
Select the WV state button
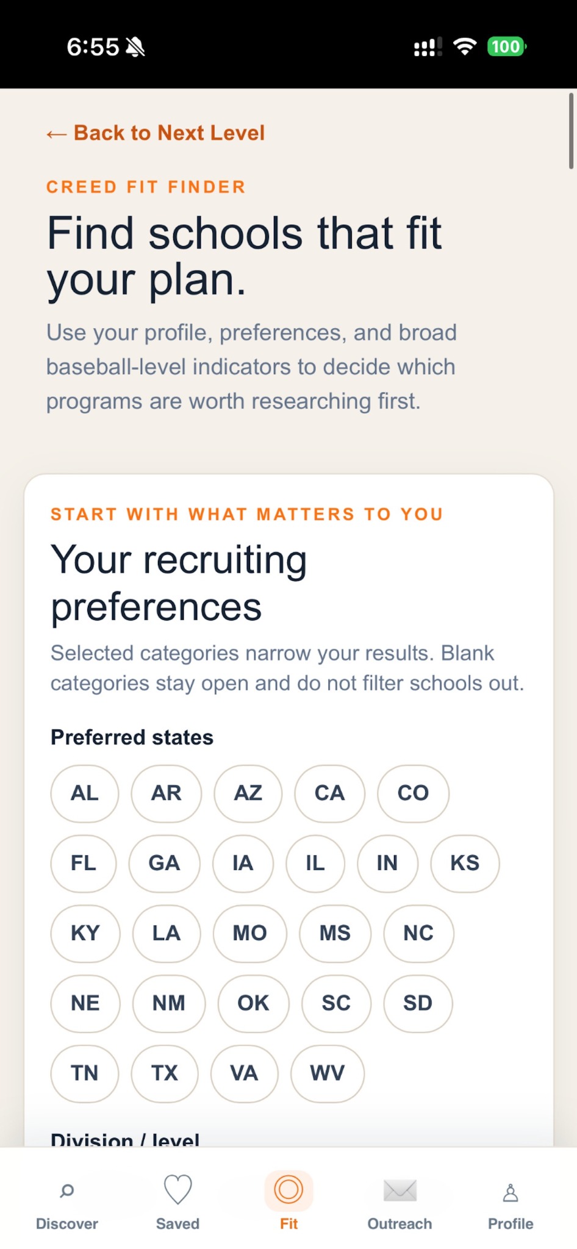(x=328, y=1073)
